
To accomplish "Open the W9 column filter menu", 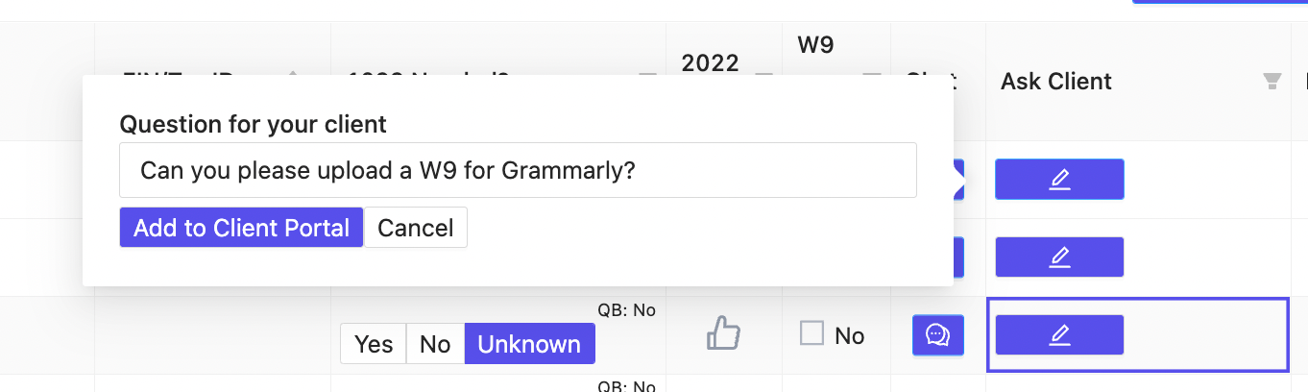I will (871, 76).
